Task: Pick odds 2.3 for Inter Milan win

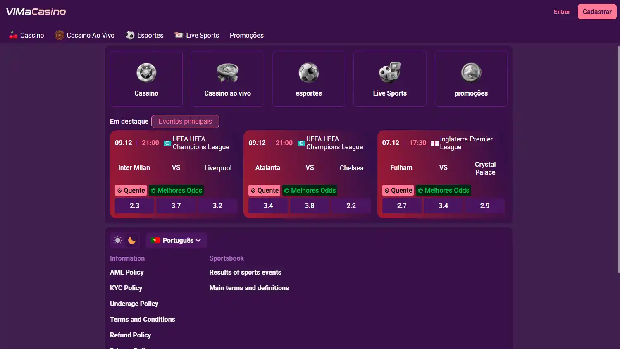Action: pyautogui.click(x=135, y=206)
